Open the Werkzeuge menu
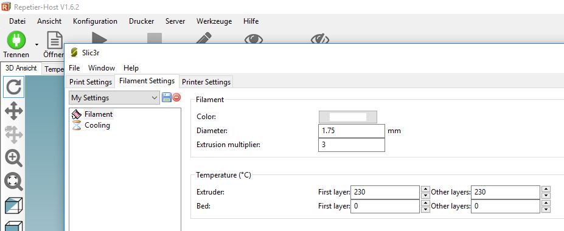 click(214, 21)
